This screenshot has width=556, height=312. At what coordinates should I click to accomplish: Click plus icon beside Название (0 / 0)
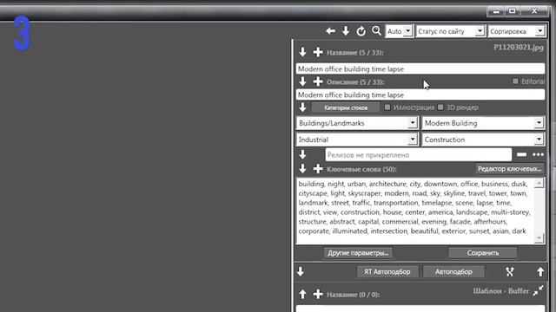click(318, 294)
